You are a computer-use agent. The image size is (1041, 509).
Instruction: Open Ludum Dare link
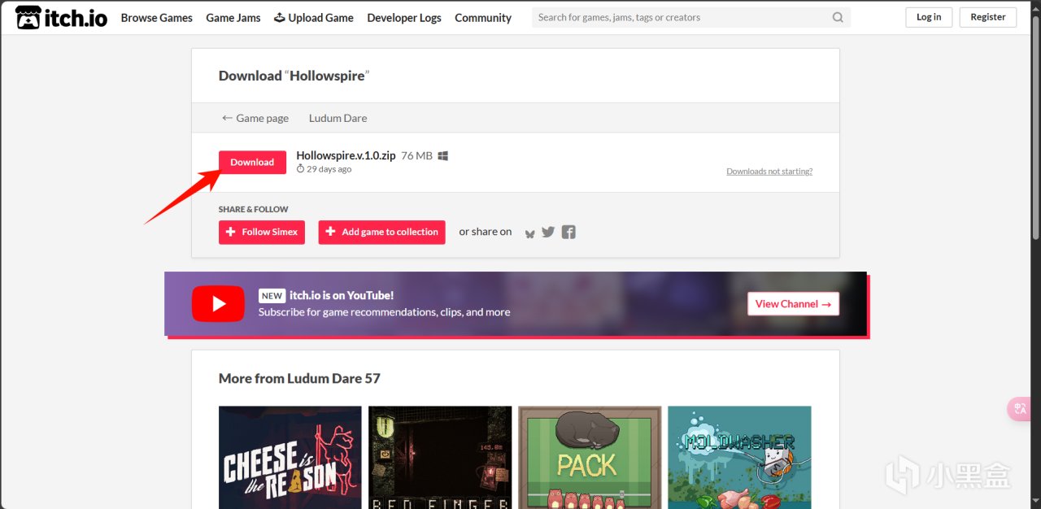pos(338,118)
